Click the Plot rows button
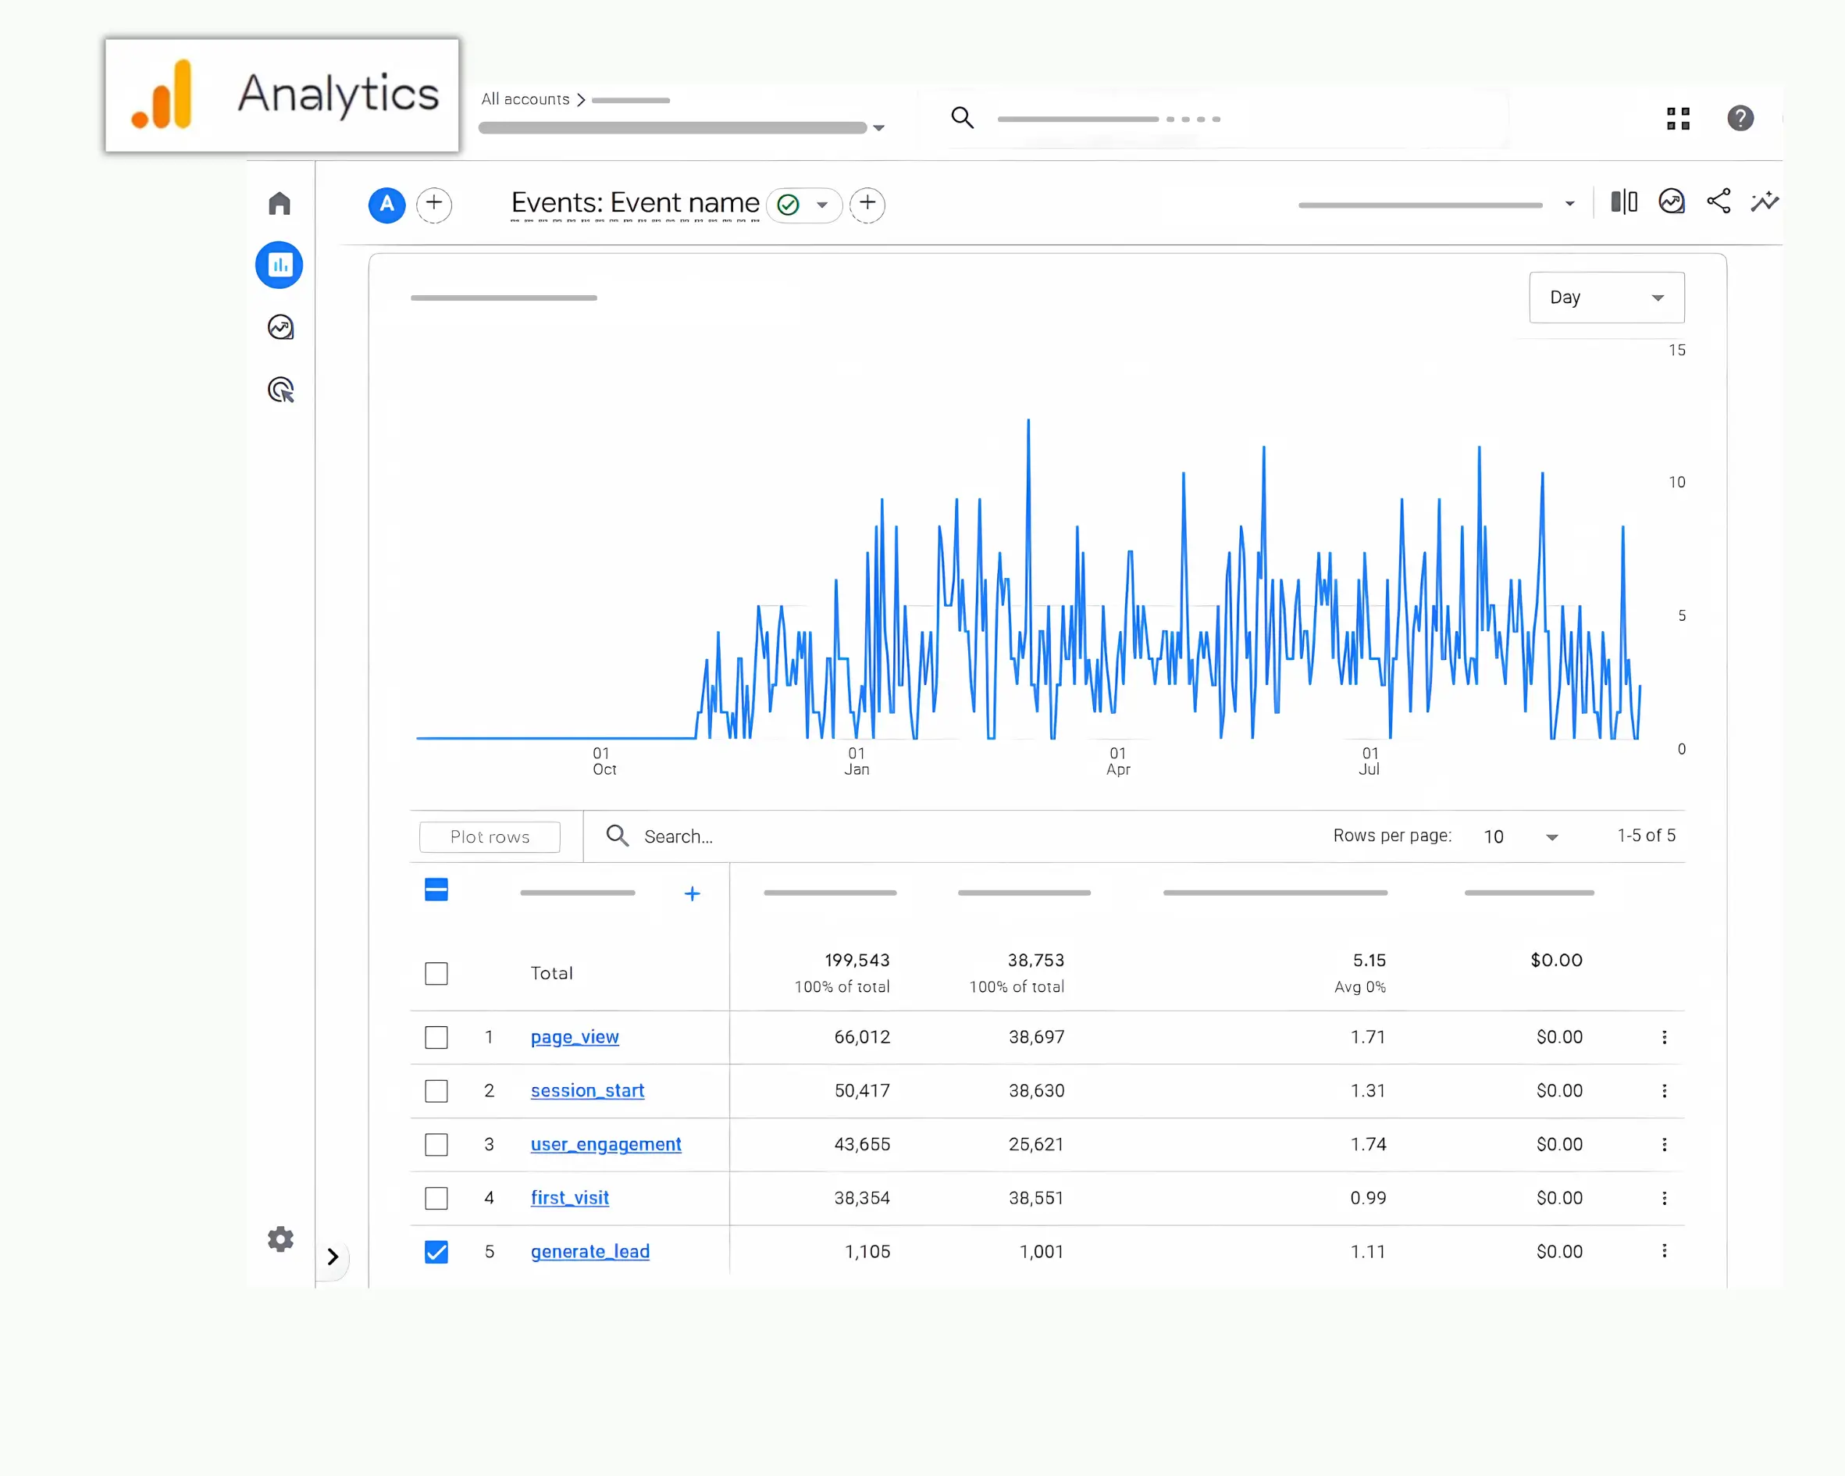1845x1476 pixels. point(490,837)
